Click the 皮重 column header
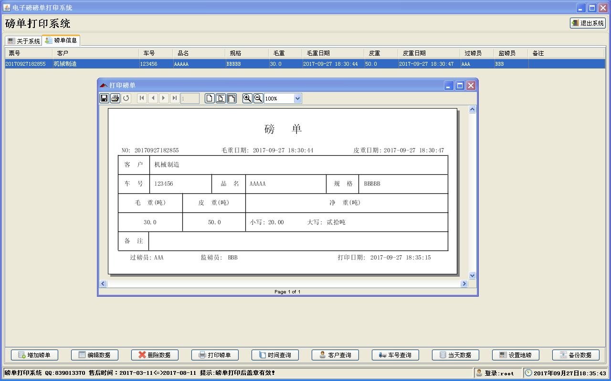The image size is (611, 381). point(381,53)
